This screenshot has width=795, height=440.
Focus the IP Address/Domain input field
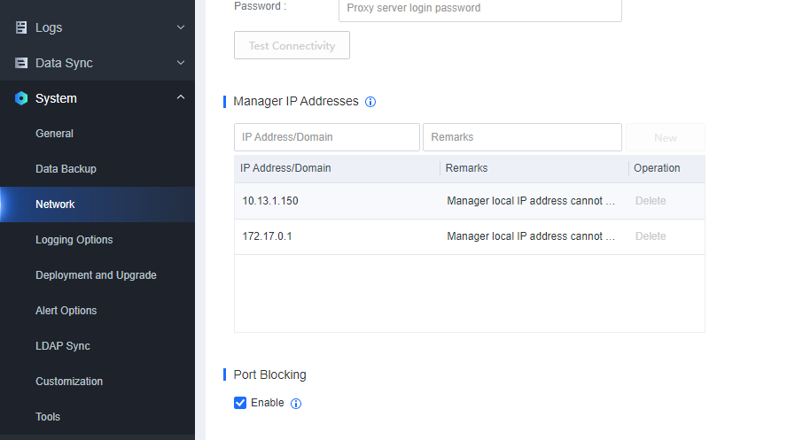(x=326, y=137)
